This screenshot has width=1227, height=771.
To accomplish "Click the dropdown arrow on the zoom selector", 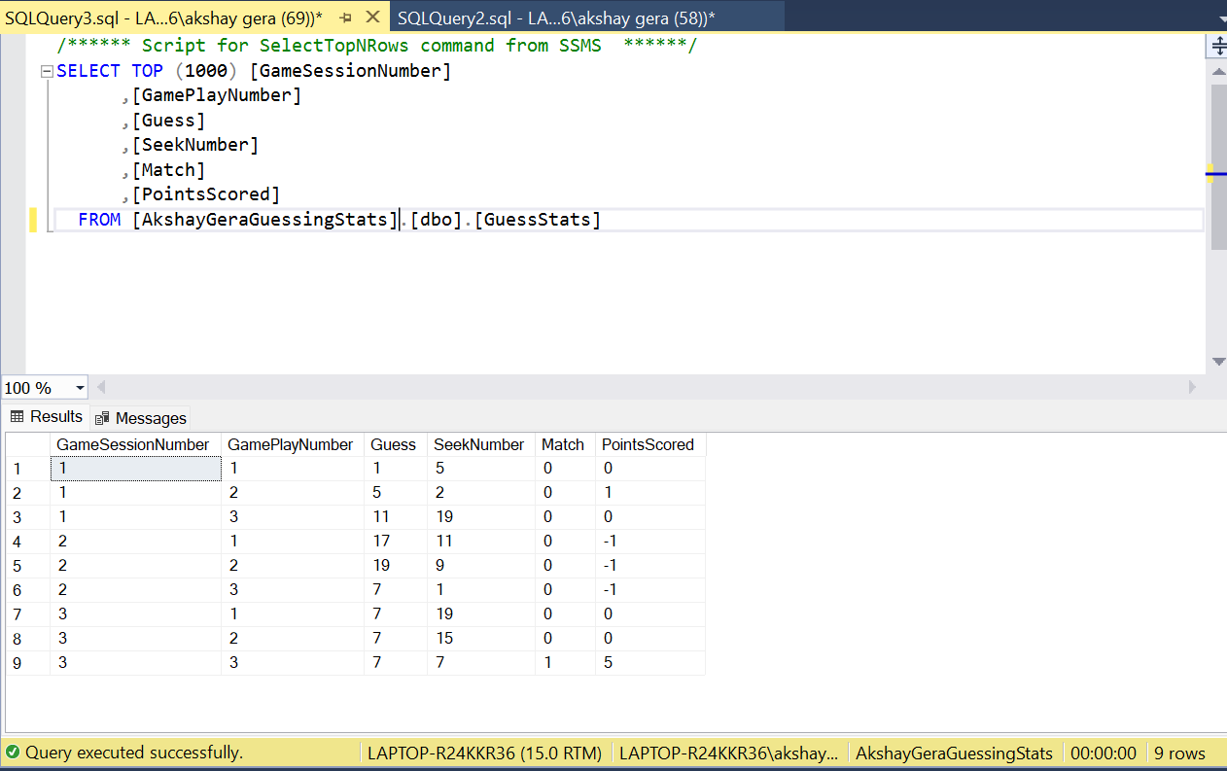I will [78, 387].
